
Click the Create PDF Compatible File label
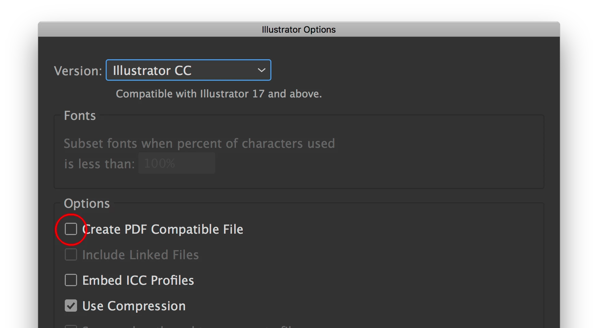tap(163, 229)
